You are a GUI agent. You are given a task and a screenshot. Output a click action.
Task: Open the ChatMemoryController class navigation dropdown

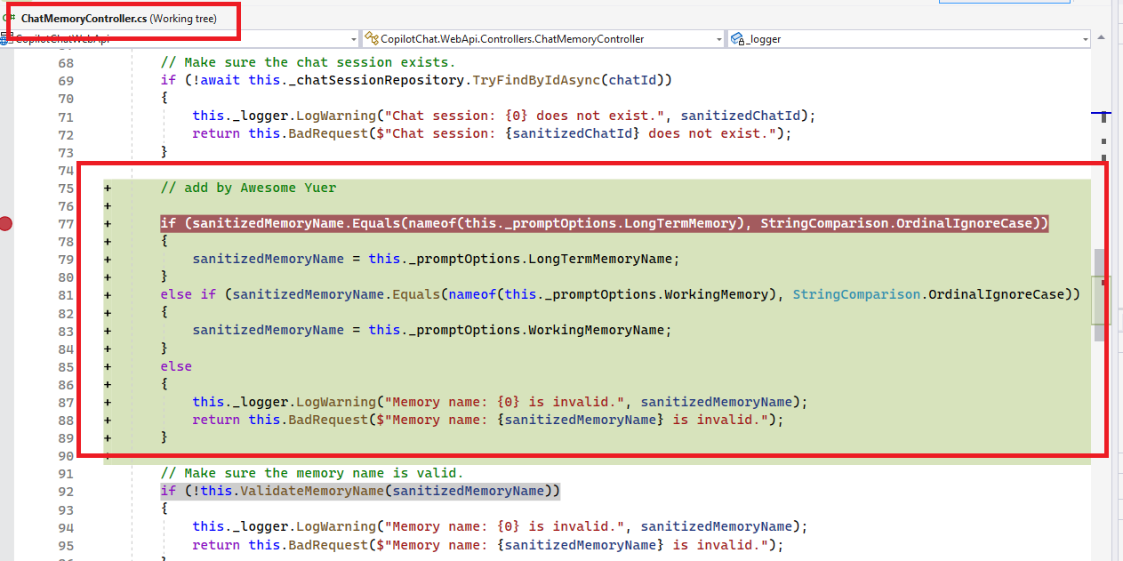[x=720, y=38]
